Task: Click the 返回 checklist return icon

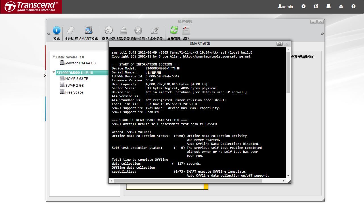Action: point(186,30)
